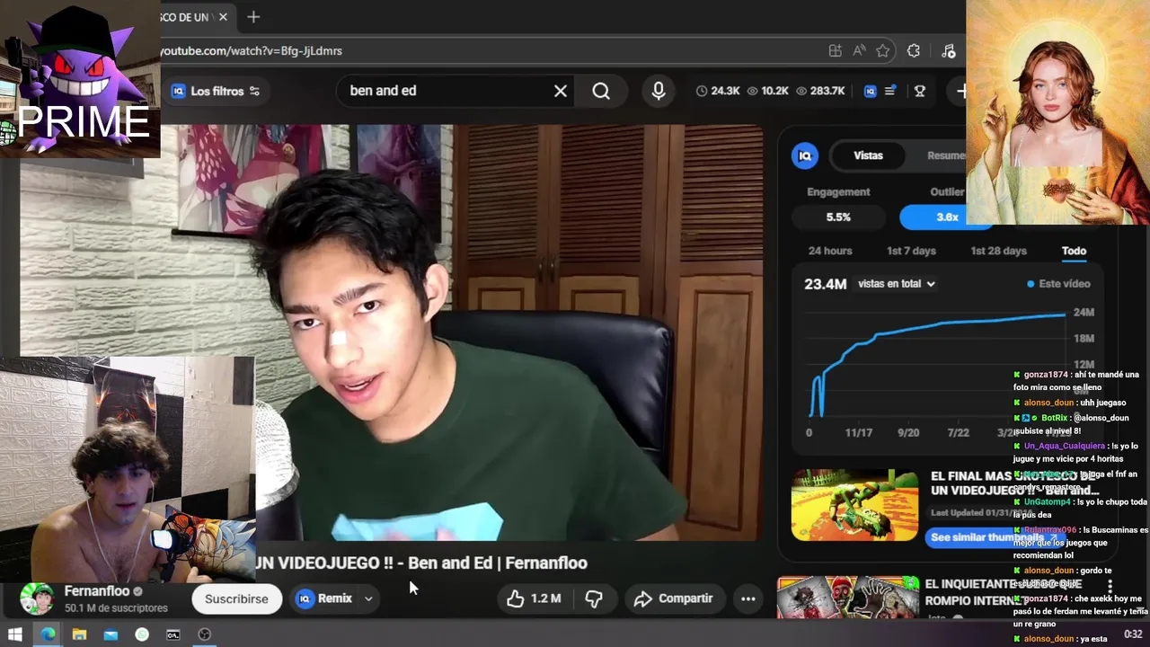
Task: Click the magnifying glass search button
Action: tap(601, 91)
